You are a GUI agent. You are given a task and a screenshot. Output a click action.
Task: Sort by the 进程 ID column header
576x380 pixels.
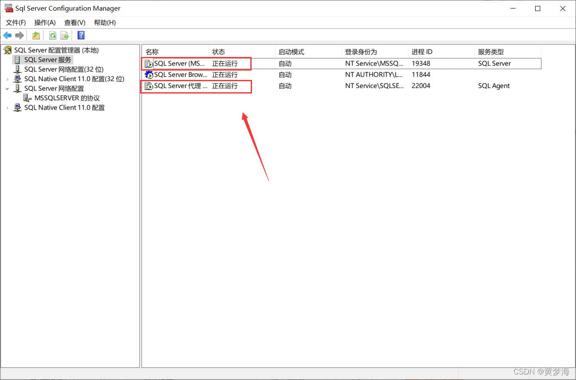tap(441, 52)
